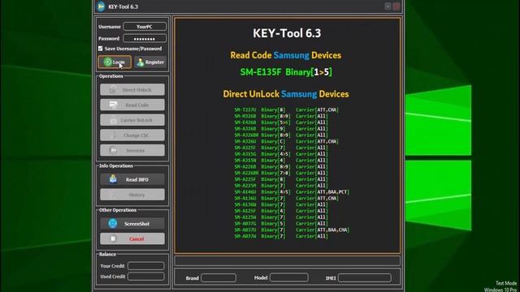This screenshot has height=292, width=520.
Task: Choose the Read Code operation
Action: [x=132, y=105]
